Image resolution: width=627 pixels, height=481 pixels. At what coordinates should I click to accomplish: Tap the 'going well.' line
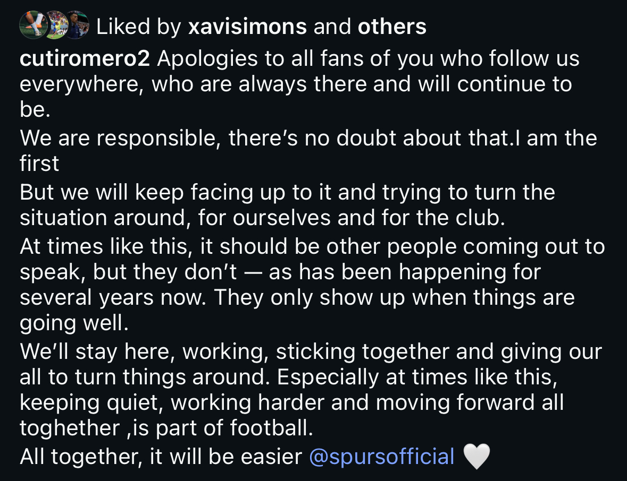click(74, 324)
